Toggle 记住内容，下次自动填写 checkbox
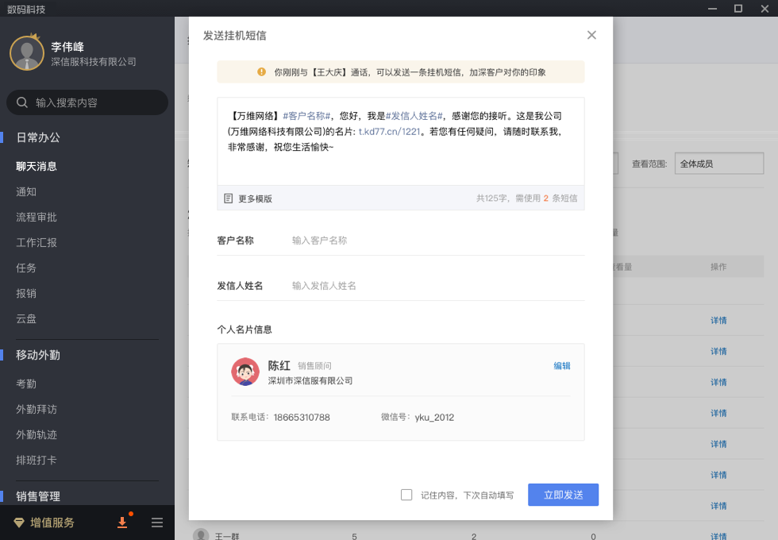 coord(406,495)
